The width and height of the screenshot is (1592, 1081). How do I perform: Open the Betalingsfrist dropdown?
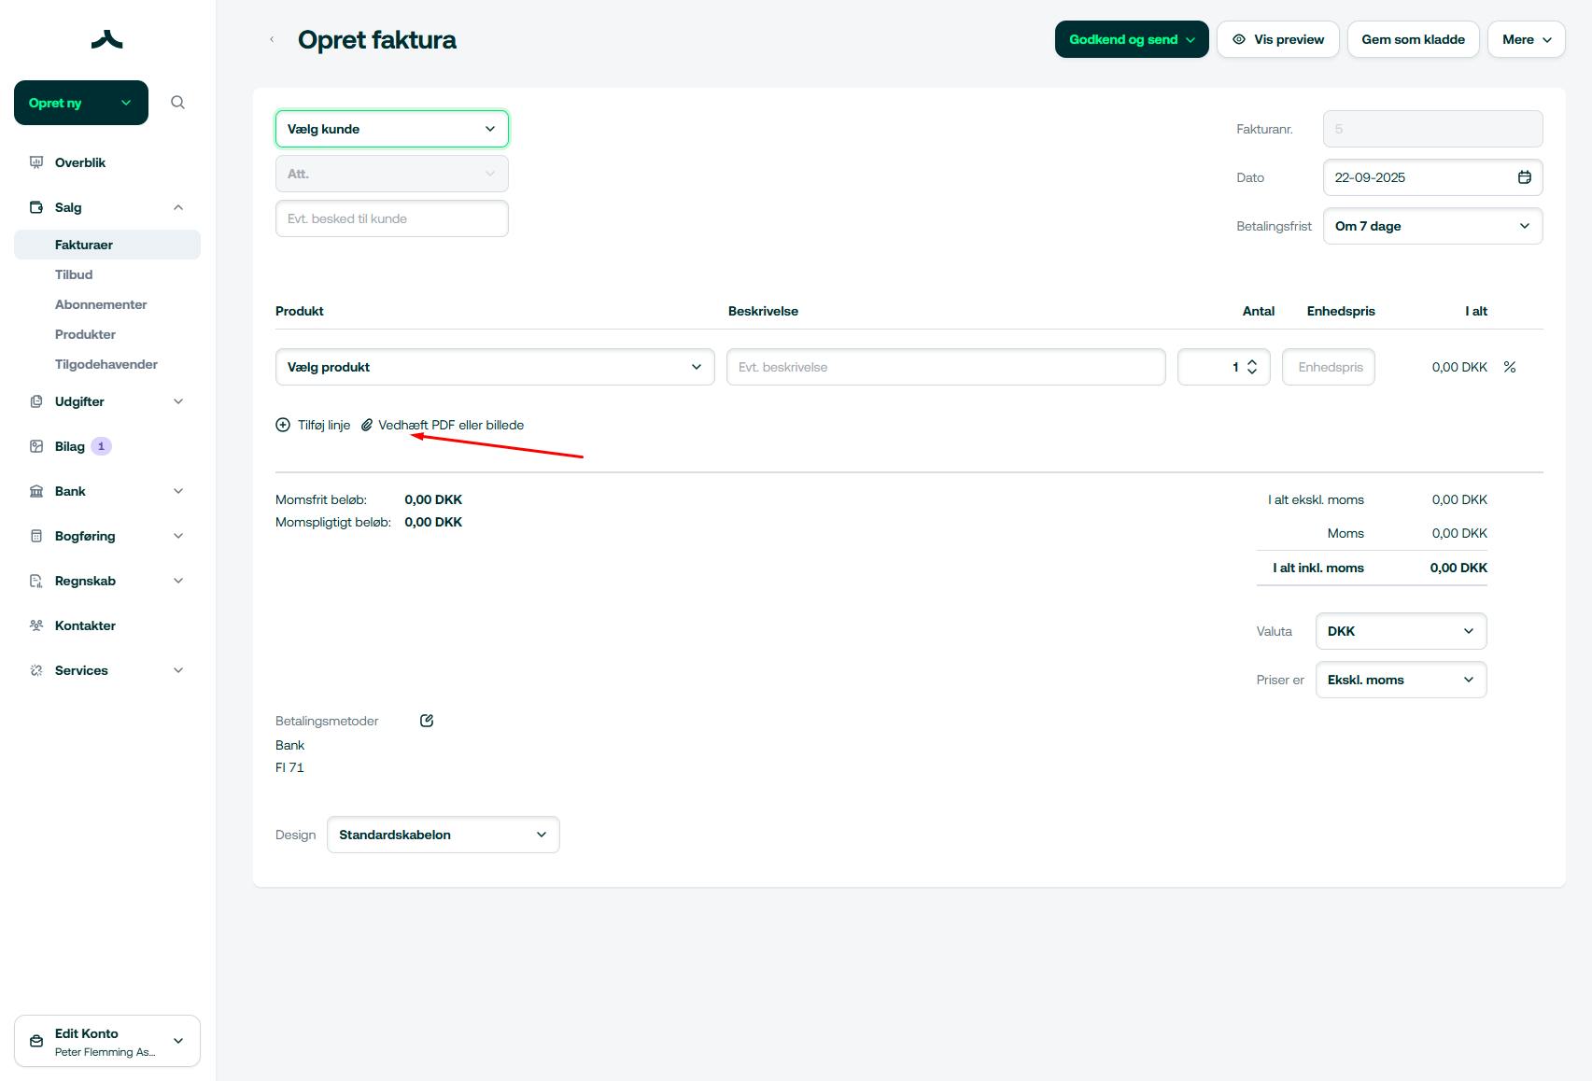[1432, 226]
